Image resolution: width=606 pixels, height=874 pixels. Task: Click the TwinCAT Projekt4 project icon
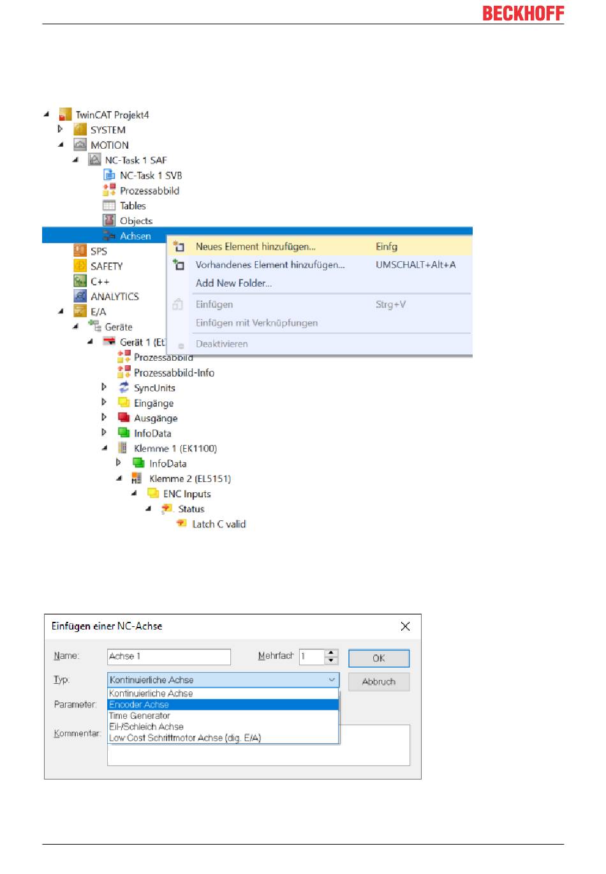[65, 115]
